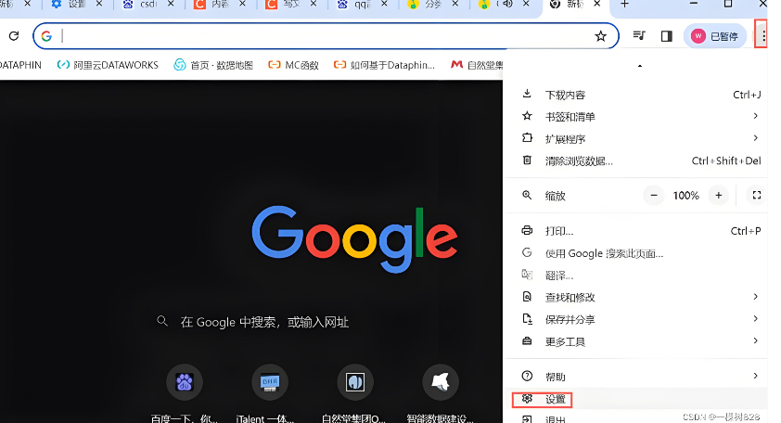This screenshot has width=781, height=423.
Task: Expand the 更多工具 submenu arrow
Action: coord(756,340)
